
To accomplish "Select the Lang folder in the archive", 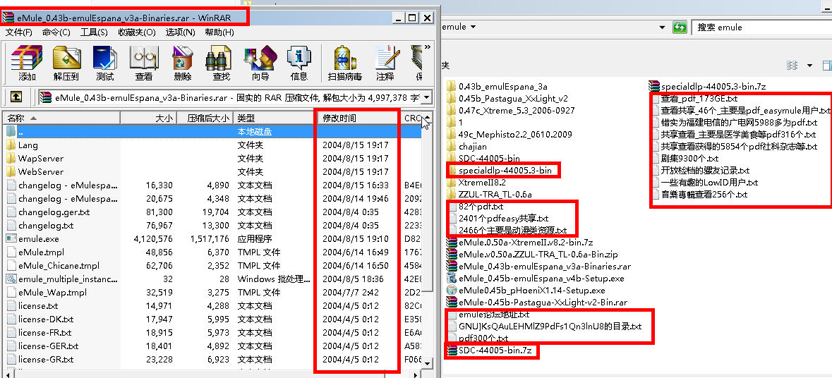I will [x=28, y=145].
